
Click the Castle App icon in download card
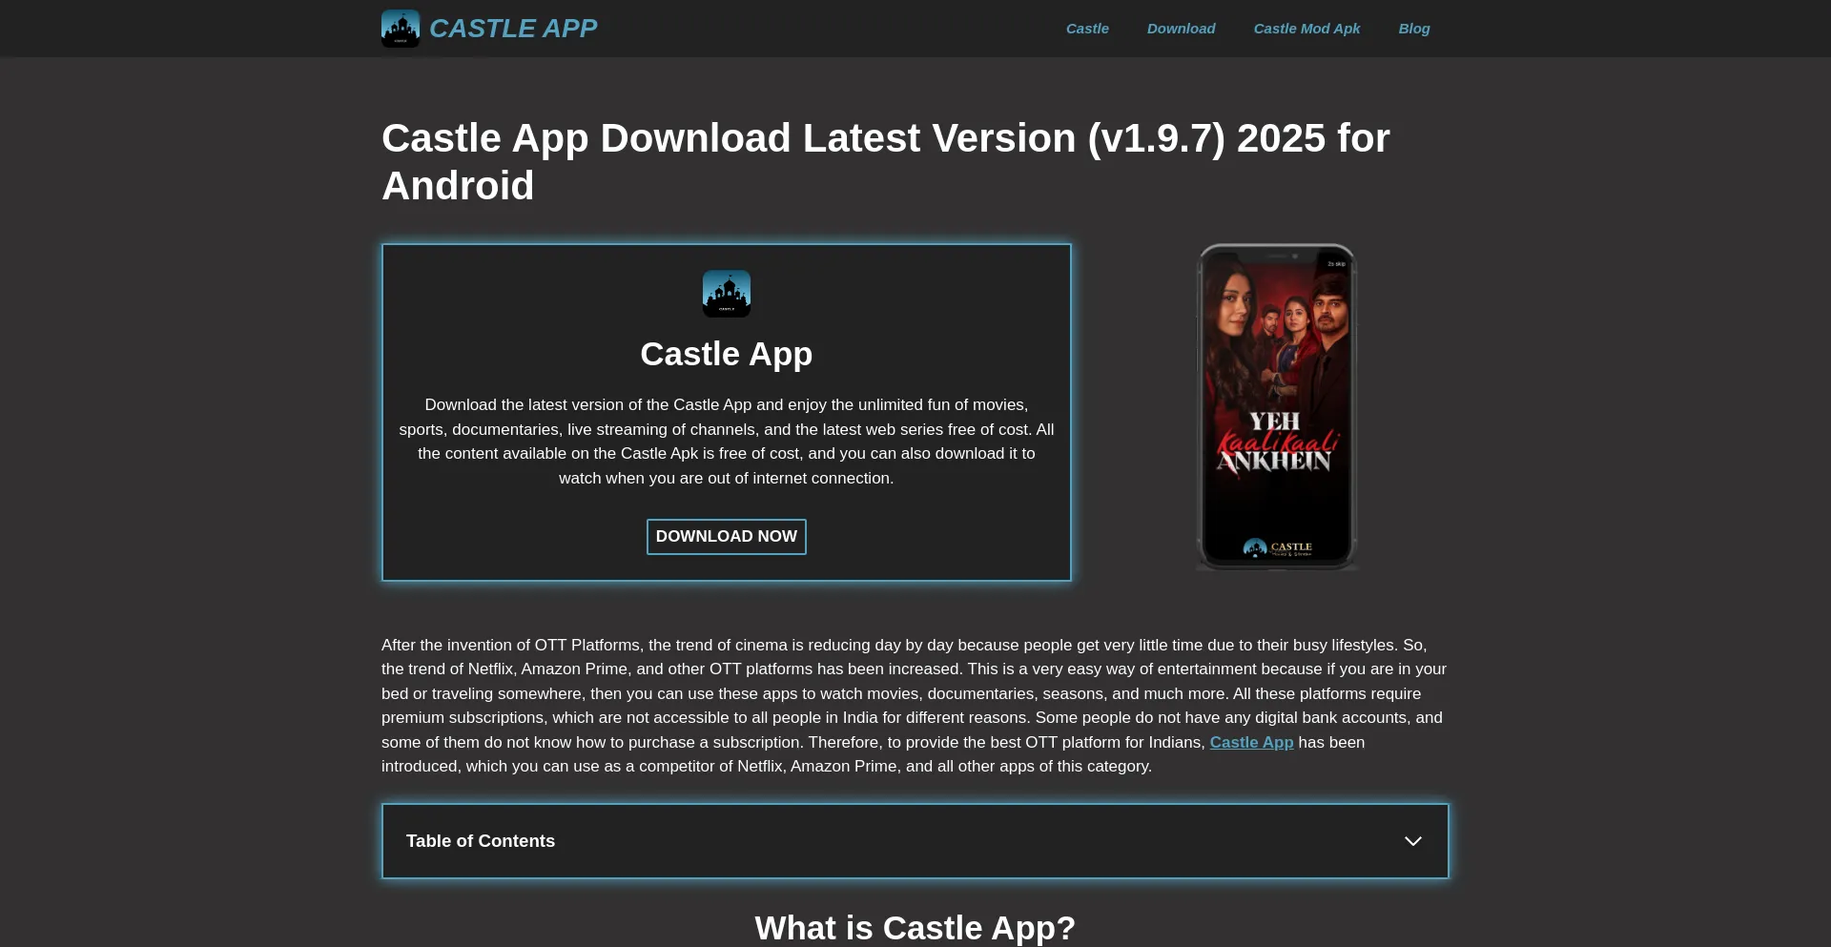pos(727,294)
